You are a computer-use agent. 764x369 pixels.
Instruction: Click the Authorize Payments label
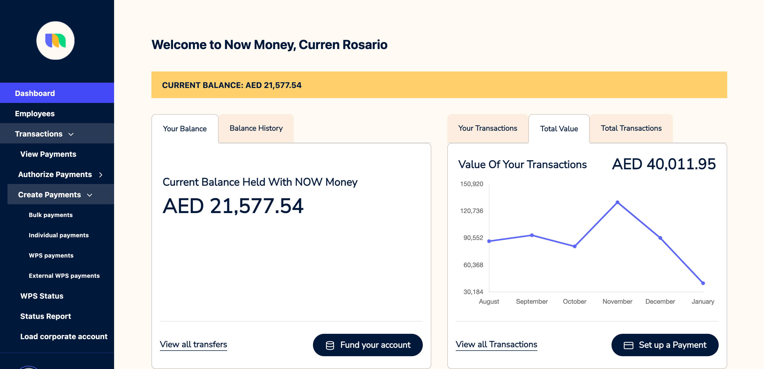click(55, 174)
